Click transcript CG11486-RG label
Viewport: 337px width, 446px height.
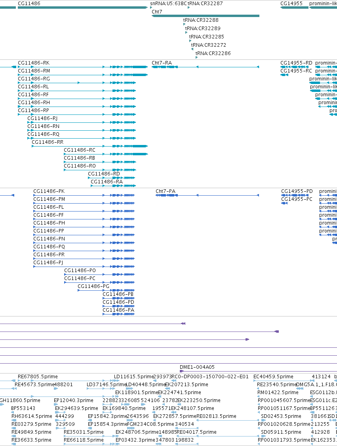click(x=34, y=79)
